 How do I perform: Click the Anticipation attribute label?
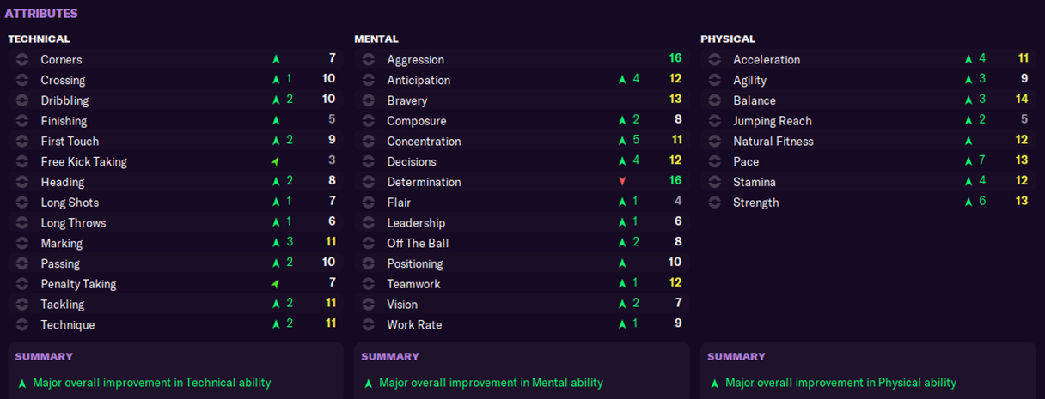click(419, 80)
